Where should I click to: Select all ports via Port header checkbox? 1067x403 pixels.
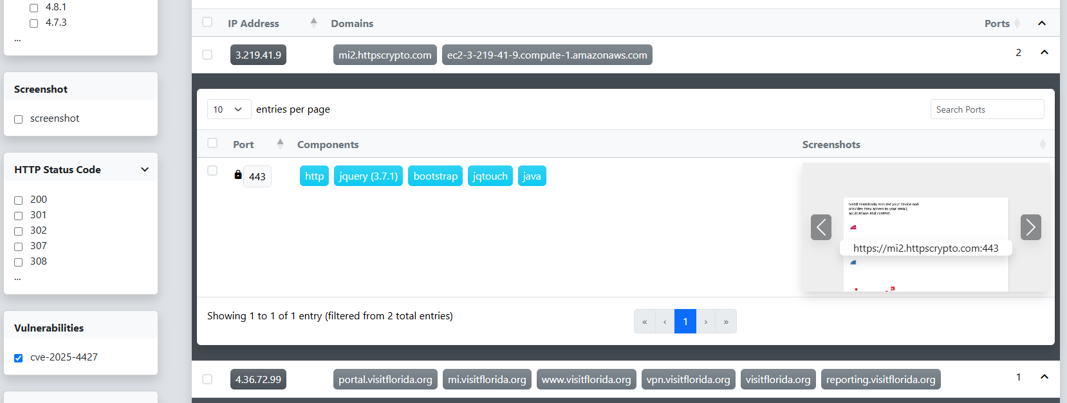(x=212, y=143)
